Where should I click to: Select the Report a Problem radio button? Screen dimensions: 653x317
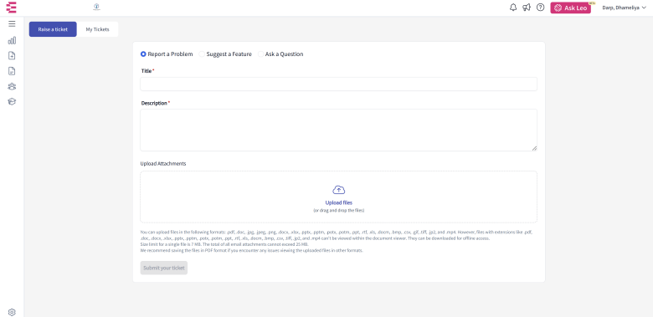(x=143, y=54)
